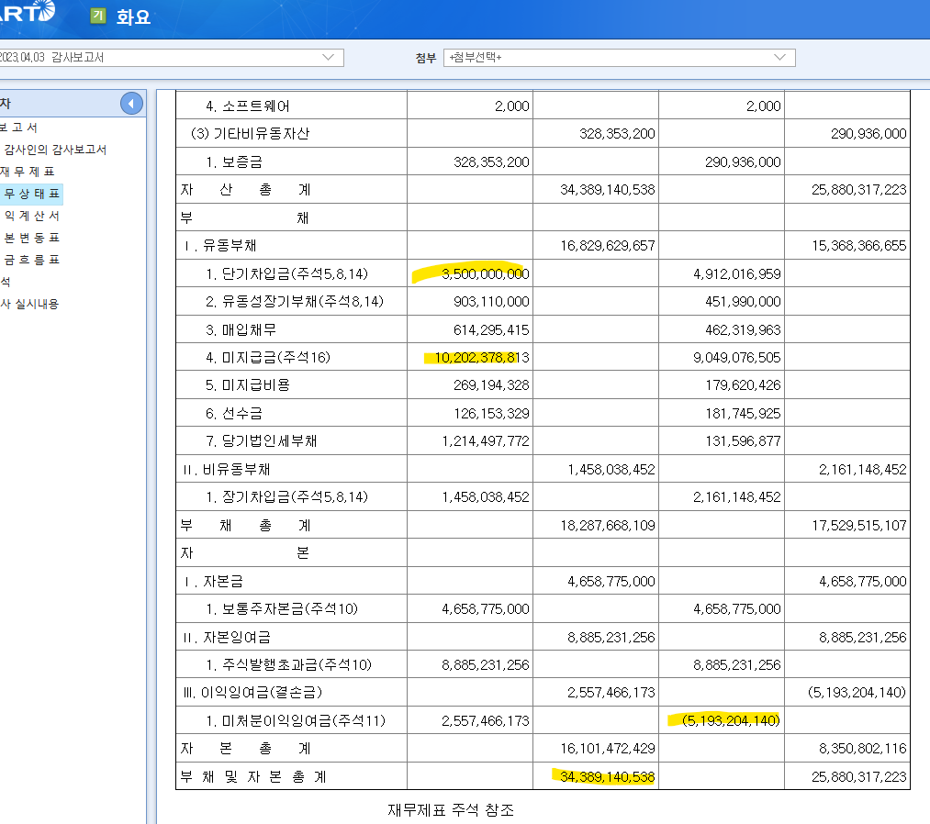Click the highlighted total 34,389,140,538 in 부채및자본총계 row
930x824 pixels.
click(608, 776)
